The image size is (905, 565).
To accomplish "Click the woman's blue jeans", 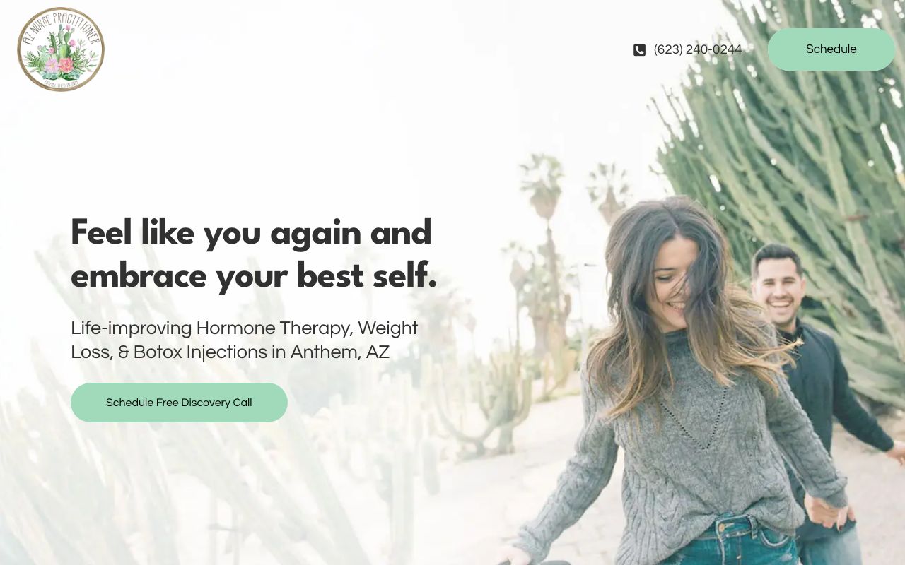I will coord(728,542).
